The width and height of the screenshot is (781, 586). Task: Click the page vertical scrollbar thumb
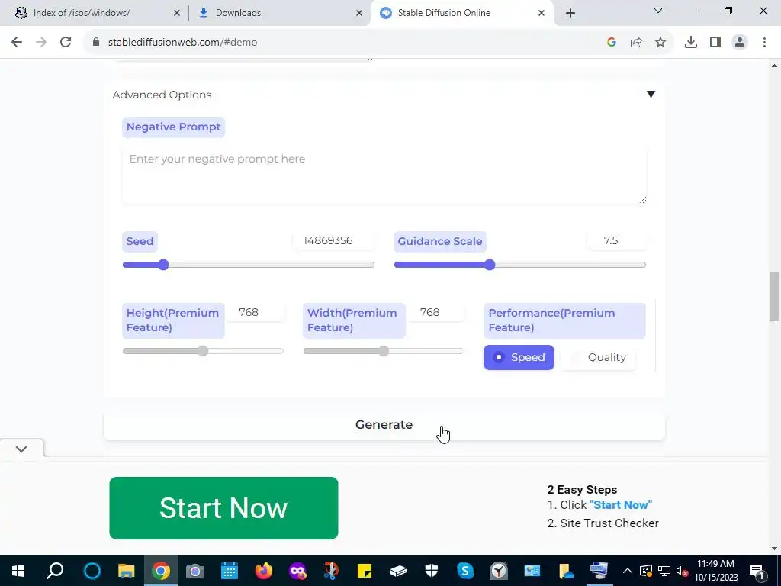774,296
